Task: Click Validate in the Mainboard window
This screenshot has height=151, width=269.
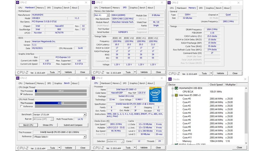Action: tap(68, 72)
